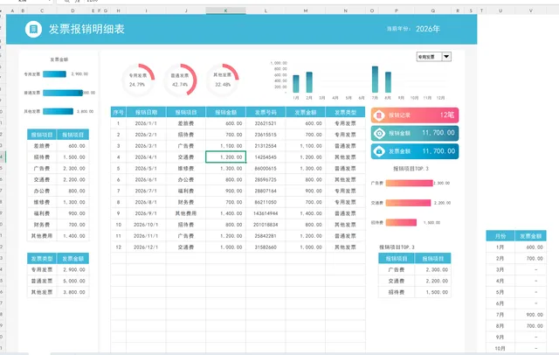Click invoice number 201018834
Screen dimensions: 559x355
pos(266,225)
